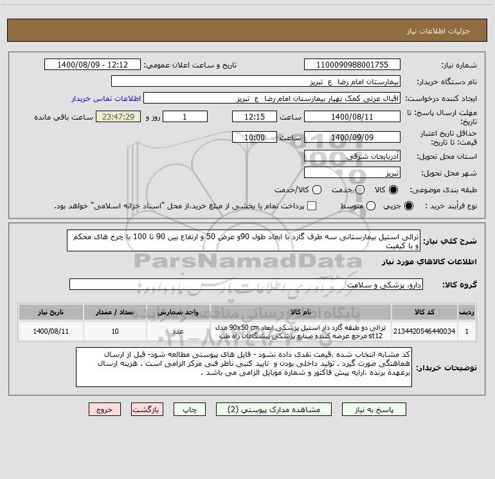This screenshot has height=479, width=495.
Task: Click the نام دستگاه خریدار field
Action: [256, 81]
